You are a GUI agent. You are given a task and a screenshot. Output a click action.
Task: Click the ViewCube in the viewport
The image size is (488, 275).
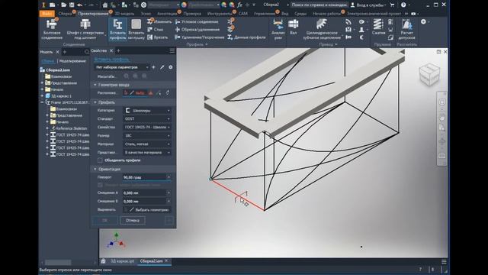click(429, 74)
